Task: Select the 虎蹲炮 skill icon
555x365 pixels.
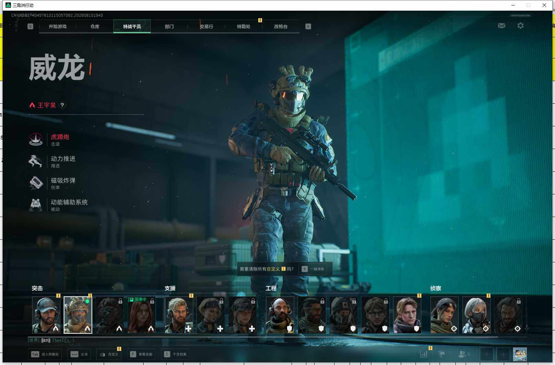Action: pos(36,139)
